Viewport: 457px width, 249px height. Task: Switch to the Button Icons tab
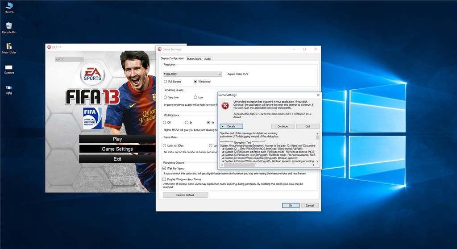click(194, 58)
